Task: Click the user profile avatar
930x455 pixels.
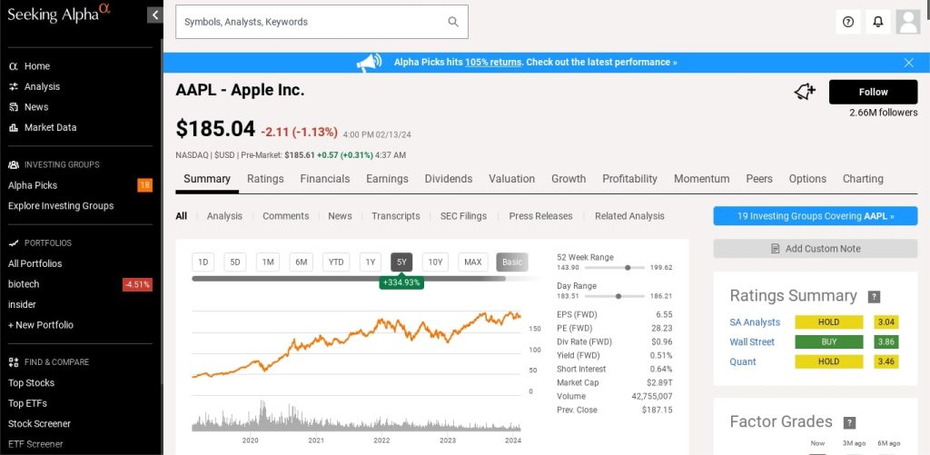Action: coord(907,22)
